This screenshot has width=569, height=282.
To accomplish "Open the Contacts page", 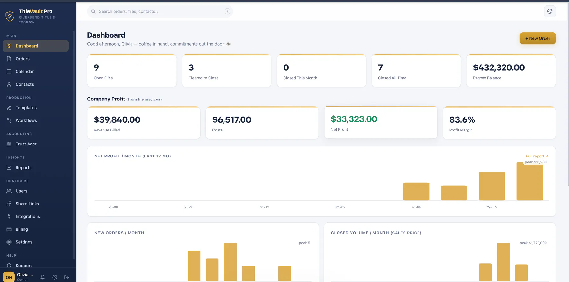I will [36, 84].
